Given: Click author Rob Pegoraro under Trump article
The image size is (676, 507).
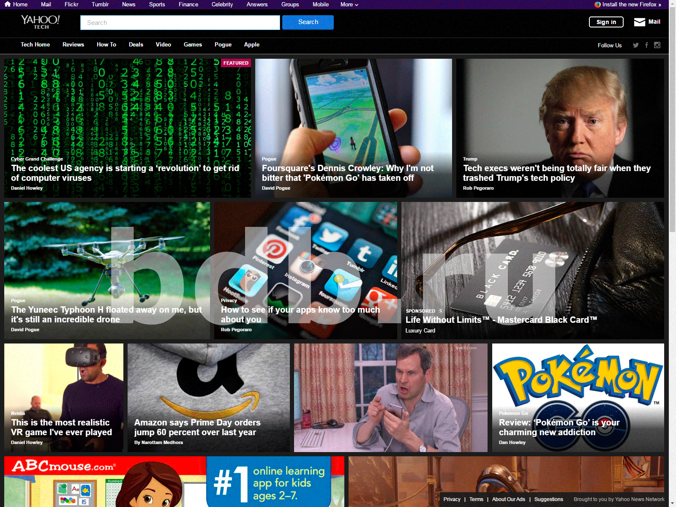Looking at the screenshot, I should 478,188.
